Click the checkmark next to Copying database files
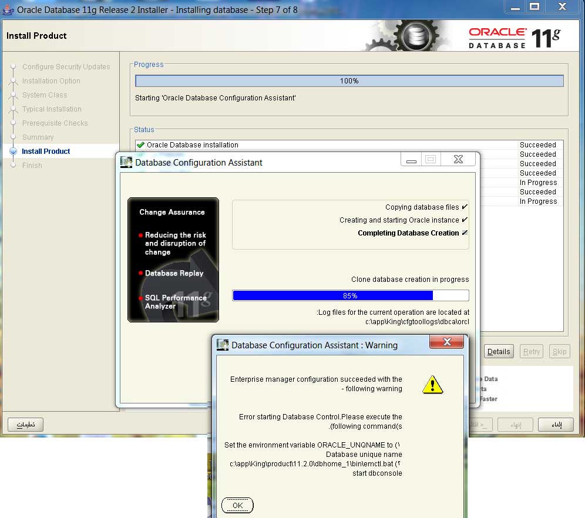The width and height of the screenshot is (585, 518). pos(465,207)
